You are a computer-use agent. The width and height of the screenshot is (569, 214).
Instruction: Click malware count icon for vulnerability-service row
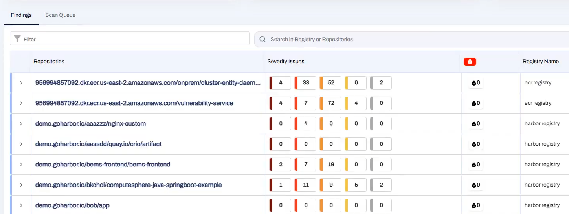click(474, 103)
